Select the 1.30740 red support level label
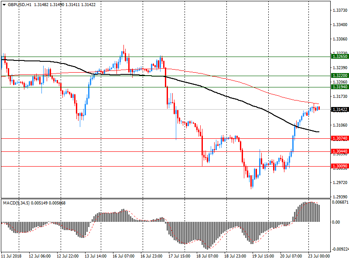 (340, 138)
